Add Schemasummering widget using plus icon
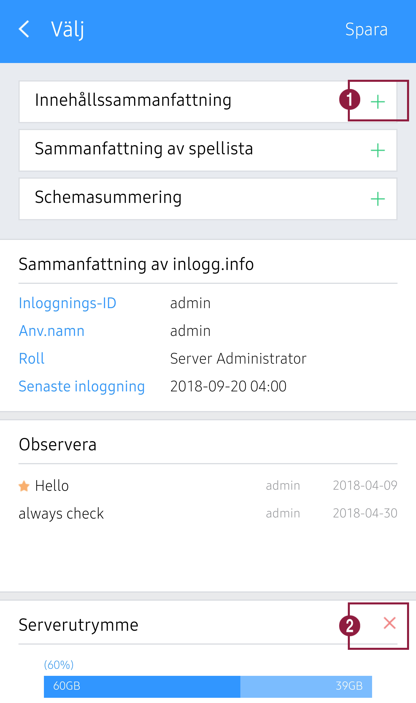 [378, 199]
